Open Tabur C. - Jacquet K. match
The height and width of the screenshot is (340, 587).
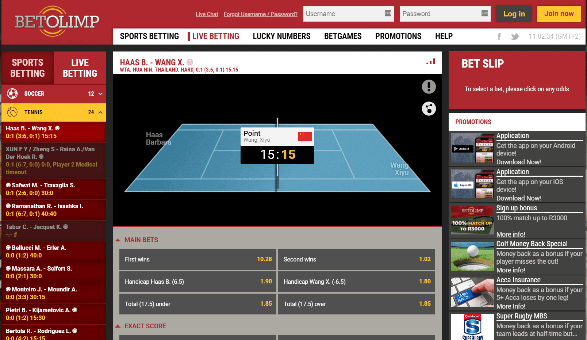click(54, 231)
